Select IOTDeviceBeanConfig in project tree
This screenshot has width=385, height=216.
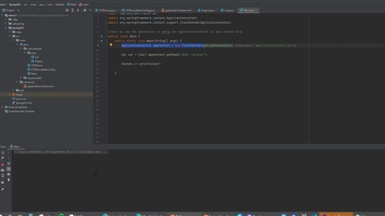[43, 70]
